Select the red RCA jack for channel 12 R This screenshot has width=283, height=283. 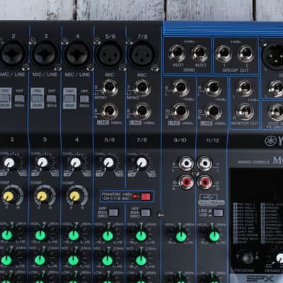(x=204, y=182)
